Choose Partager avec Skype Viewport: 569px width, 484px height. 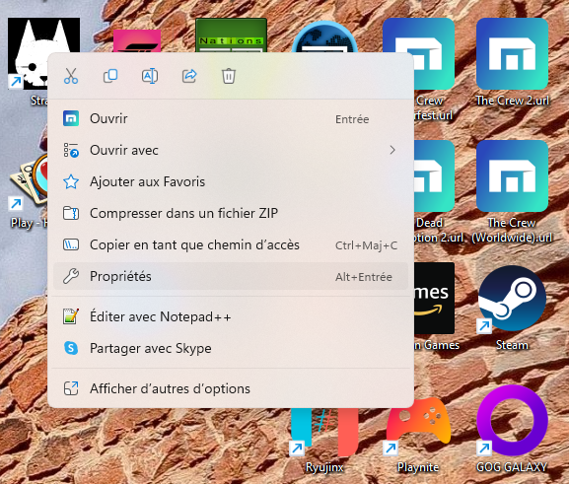tap(231, 348)
